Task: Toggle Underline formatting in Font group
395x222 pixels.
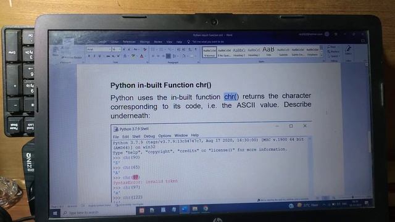Action: click(x=99, y=56)
